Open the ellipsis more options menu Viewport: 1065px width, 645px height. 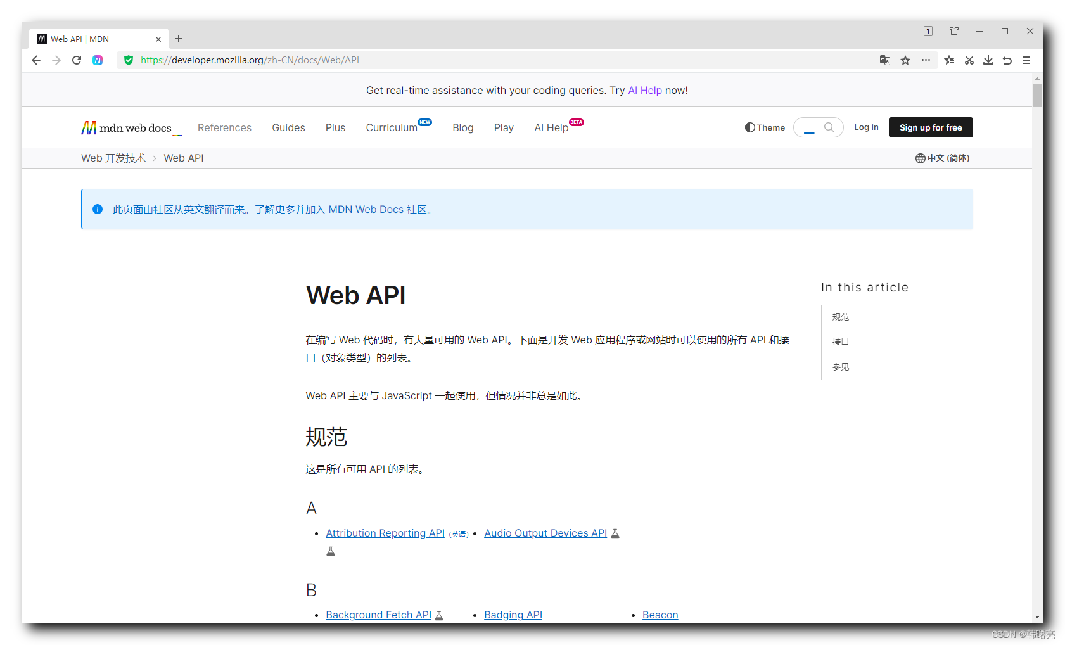(926, 60)
